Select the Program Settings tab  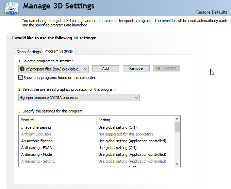coord(59,51)
